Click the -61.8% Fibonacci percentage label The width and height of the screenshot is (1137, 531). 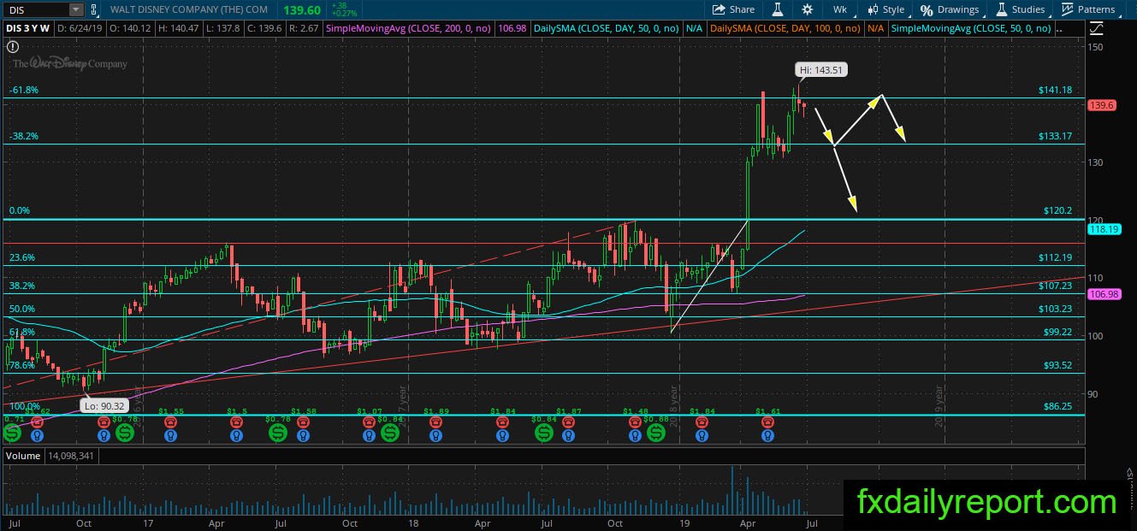(x=24, y=90)
